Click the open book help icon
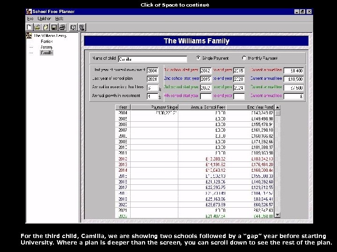 73,27
